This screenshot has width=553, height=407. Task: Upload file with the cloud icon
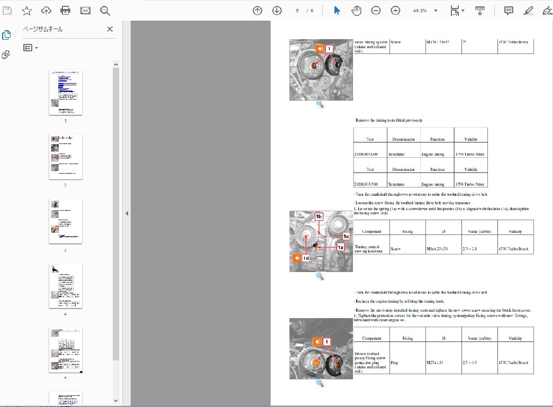point(46,11)
